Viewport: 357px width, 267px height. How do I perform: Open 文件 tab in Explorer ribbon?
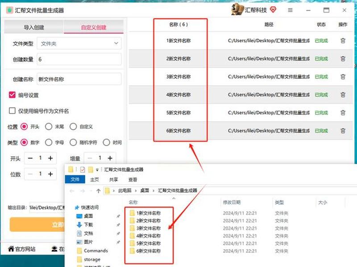coord(75,179)
